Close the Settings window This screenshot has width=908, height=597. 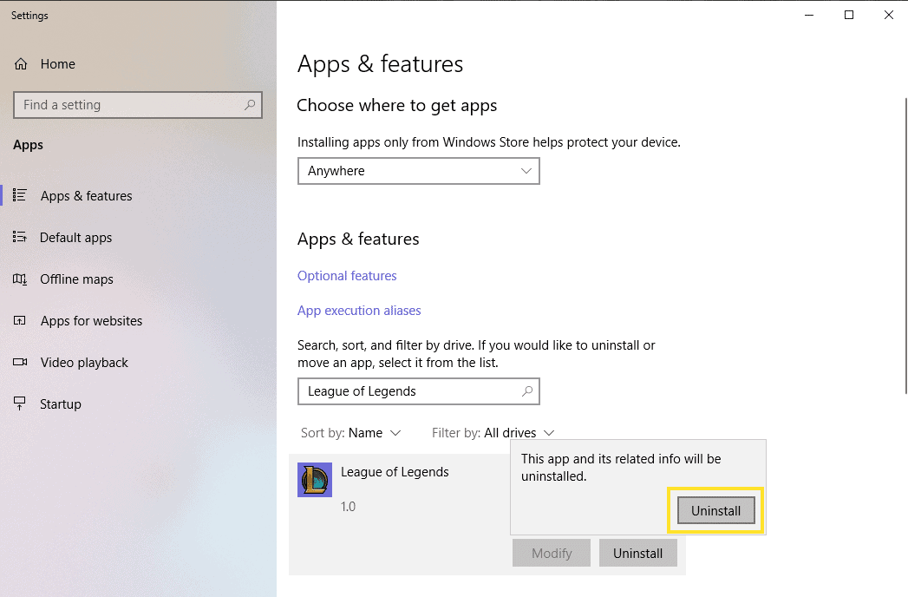[889, 15]
